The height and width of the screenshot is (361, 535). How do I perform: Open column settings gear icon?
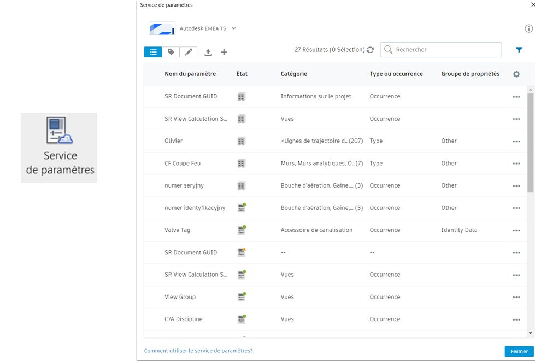pyautogui.click(x=516, y=74)
